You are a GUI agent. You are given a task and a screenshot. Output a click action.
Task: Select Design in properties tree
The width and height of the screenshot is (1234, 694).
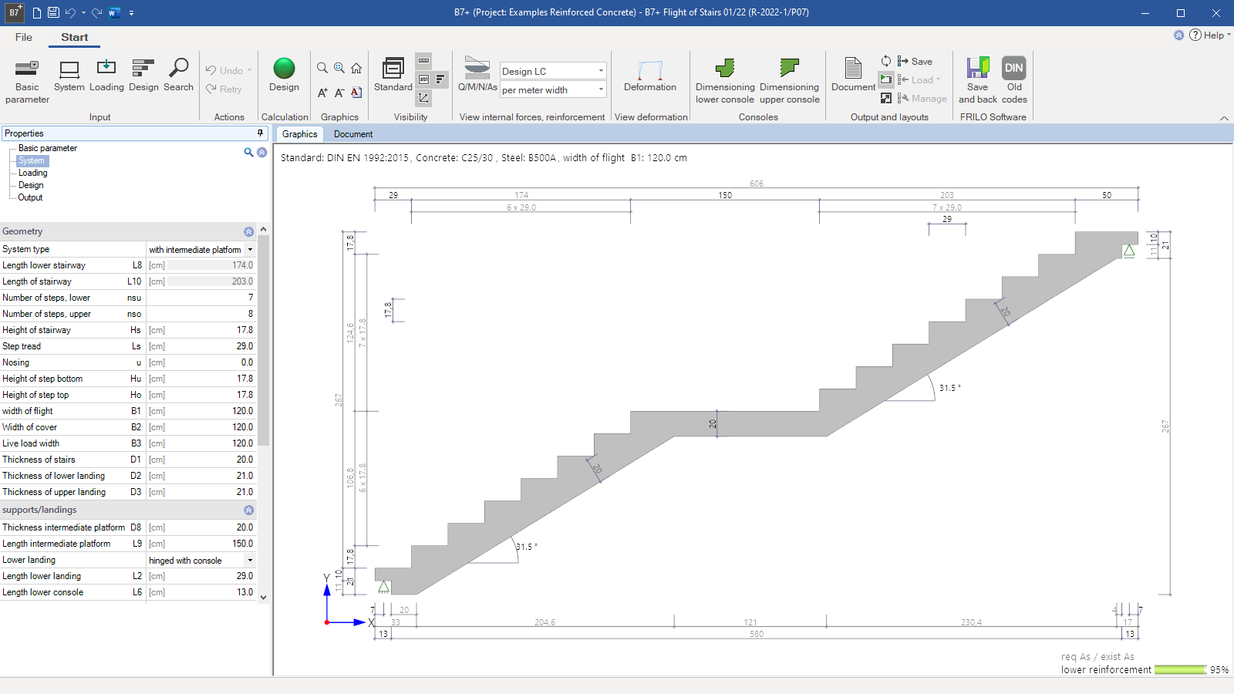click(x=31, y=185)
